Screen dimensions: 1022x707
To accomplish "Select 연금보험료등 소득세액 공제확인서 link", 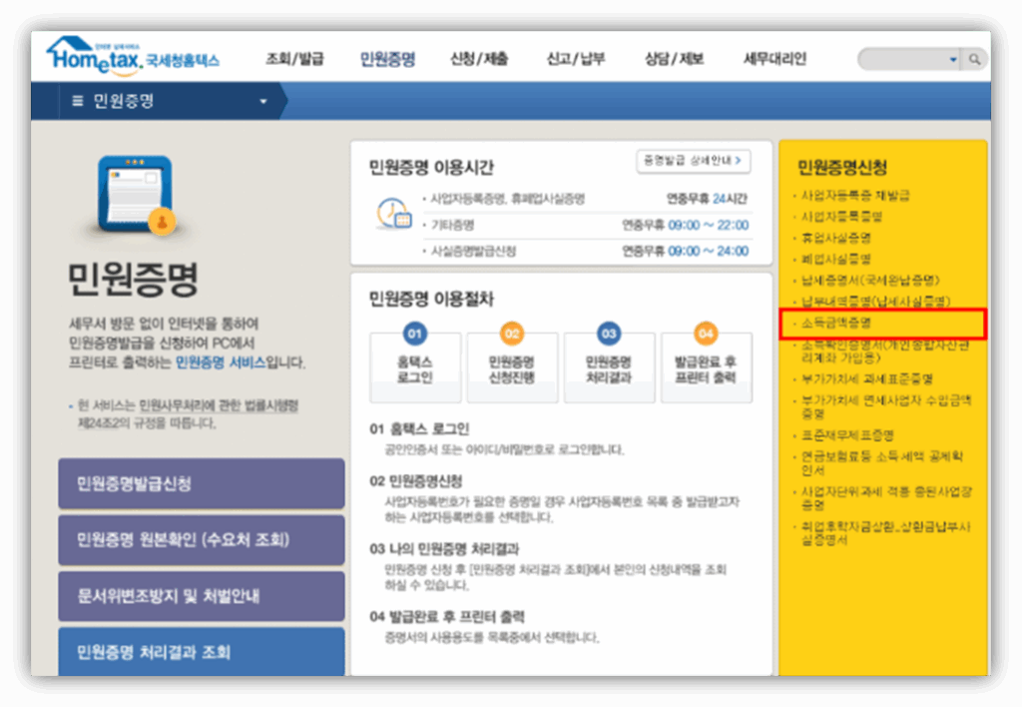I will coord(882,463).
